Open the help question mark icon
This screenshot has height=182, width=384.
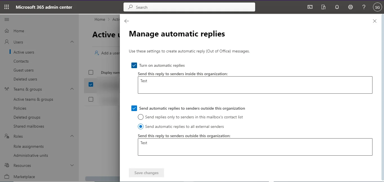(x=364, y=7)
